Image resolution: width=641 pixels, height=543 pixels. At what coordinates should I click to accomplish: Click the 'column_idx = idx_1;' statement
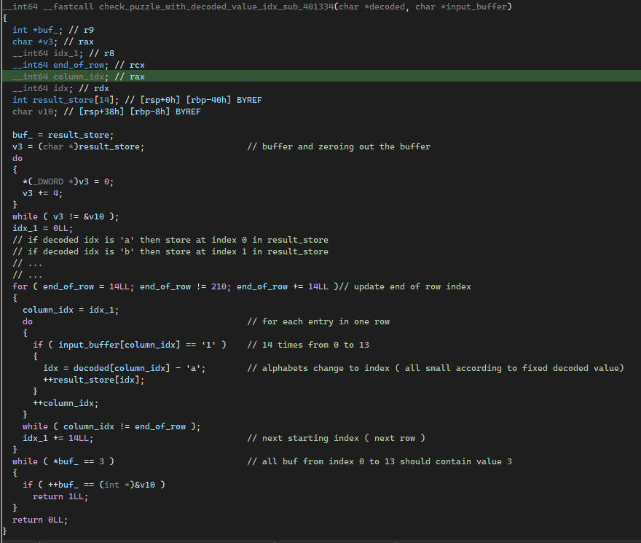[71, 310]
